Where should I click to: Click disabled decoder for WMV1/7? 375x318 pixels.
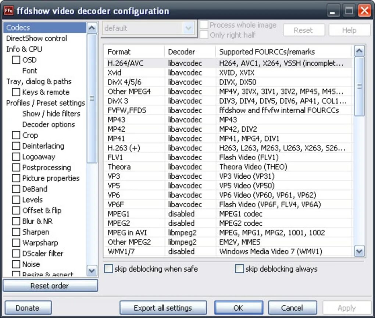pos(181,251)
